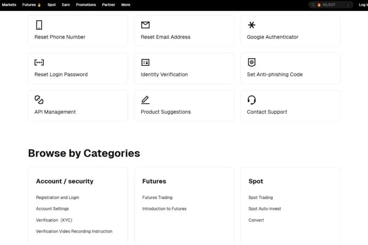This screenshot has height=245, width=368.
Task: Open Contact Support card
Action: tap(290, 105)
